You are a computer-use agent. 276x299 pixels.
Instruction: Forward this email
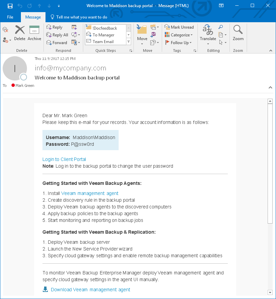[57, 42]
